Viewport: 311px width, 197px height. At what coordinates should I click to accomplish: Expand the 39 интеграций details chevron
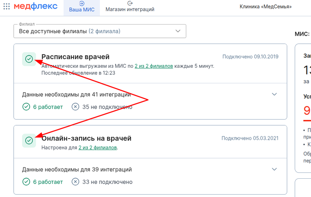click(274, 169)
